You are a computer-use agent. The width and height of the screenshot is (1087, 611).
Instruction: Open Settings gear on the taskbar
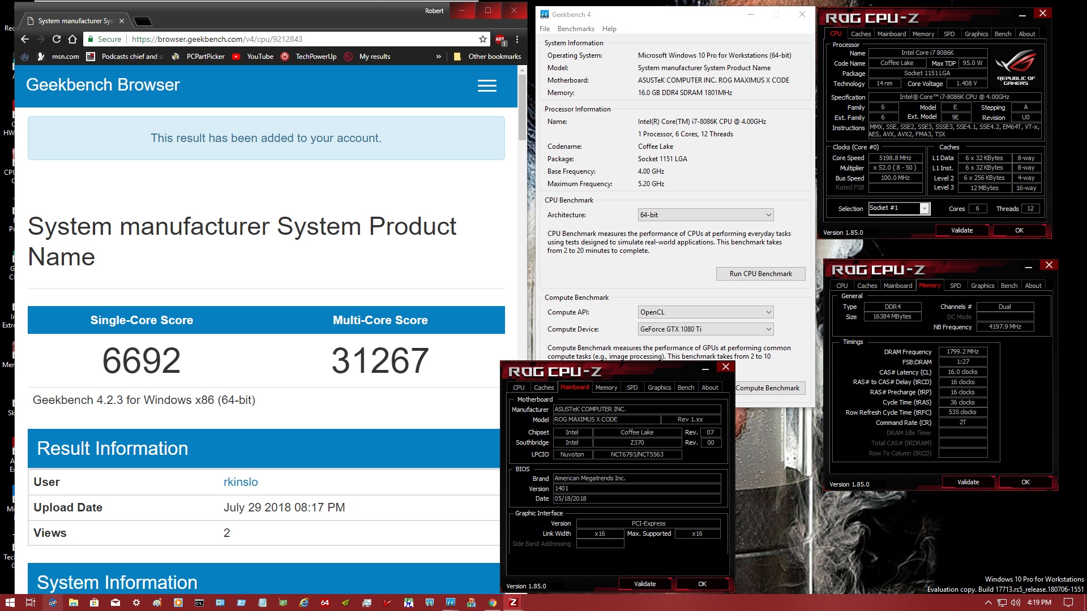pyautogui.click(x=136, y=603)
